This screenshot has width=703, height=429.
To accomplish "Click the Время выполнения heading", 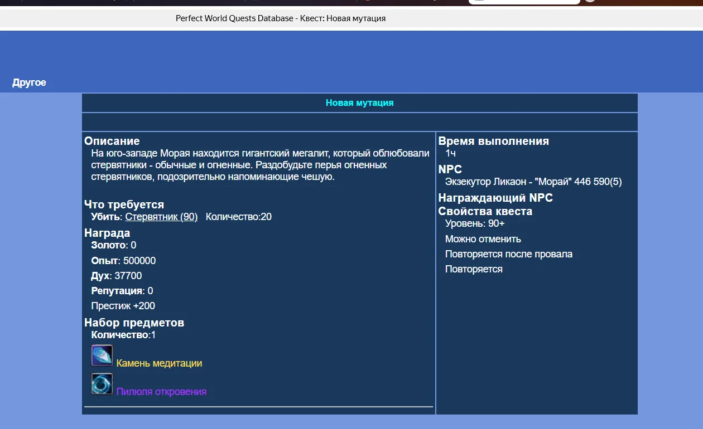I will [493, 141].
